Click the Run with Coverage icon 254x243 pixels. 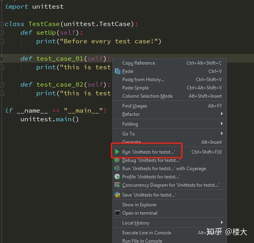[117, 169]
